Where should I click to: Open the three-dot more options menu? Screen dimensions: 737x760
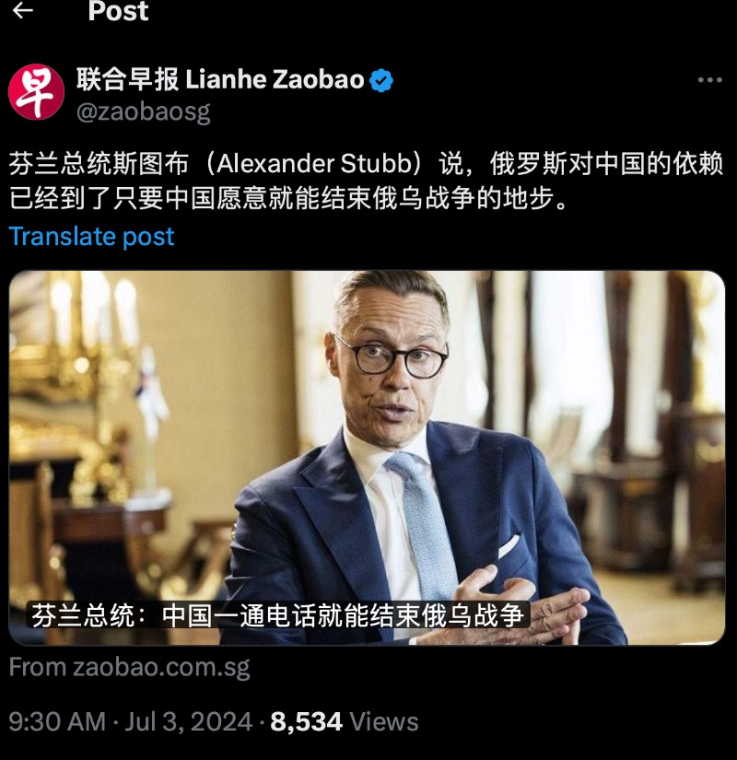click(710, 80)
